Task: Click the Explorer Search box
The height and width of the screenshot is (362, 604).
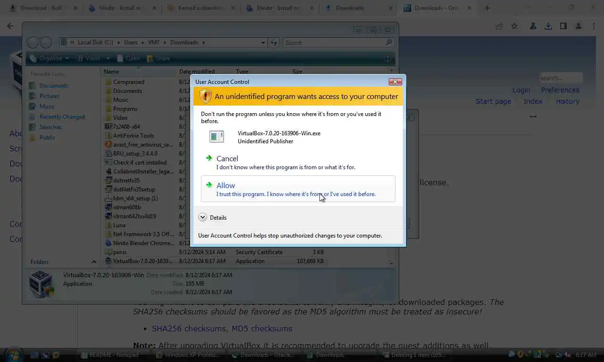Action: 338,42
